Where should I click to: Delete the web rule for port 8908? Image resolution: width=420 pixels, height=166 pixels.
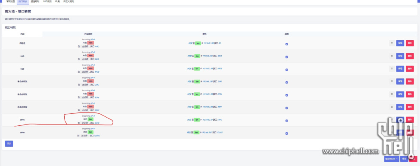[x=410, y=69]
